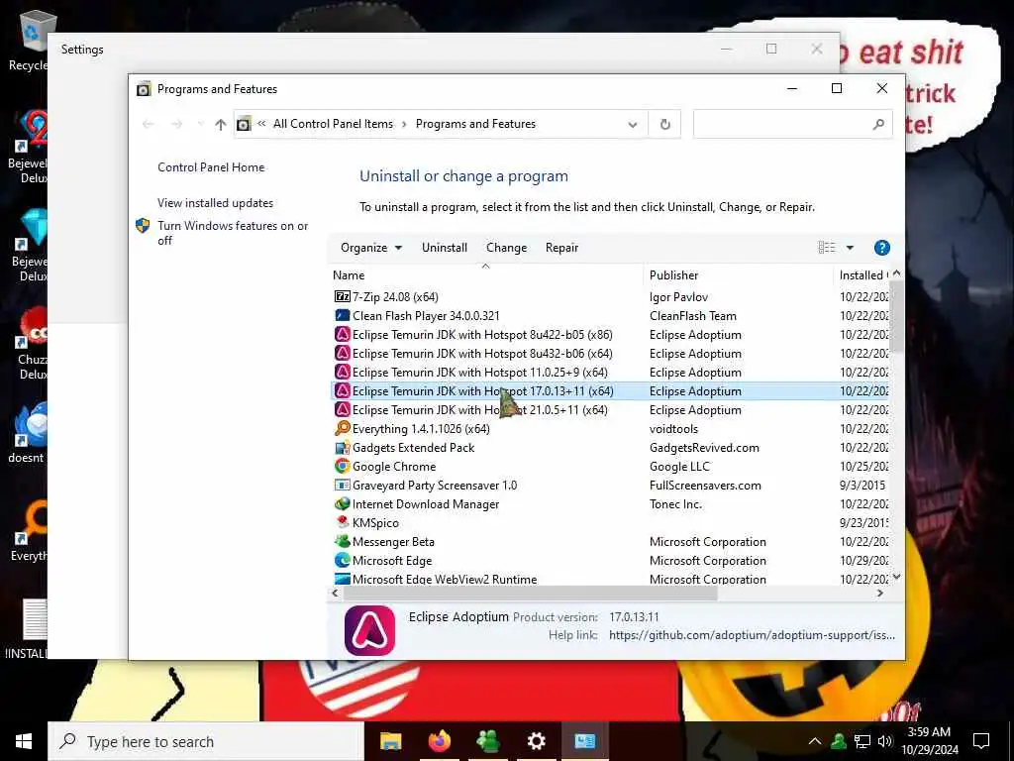This screenshot has height=761, width=1014.
Task: Open Settings gear on the taskbar
Action: 536,741
